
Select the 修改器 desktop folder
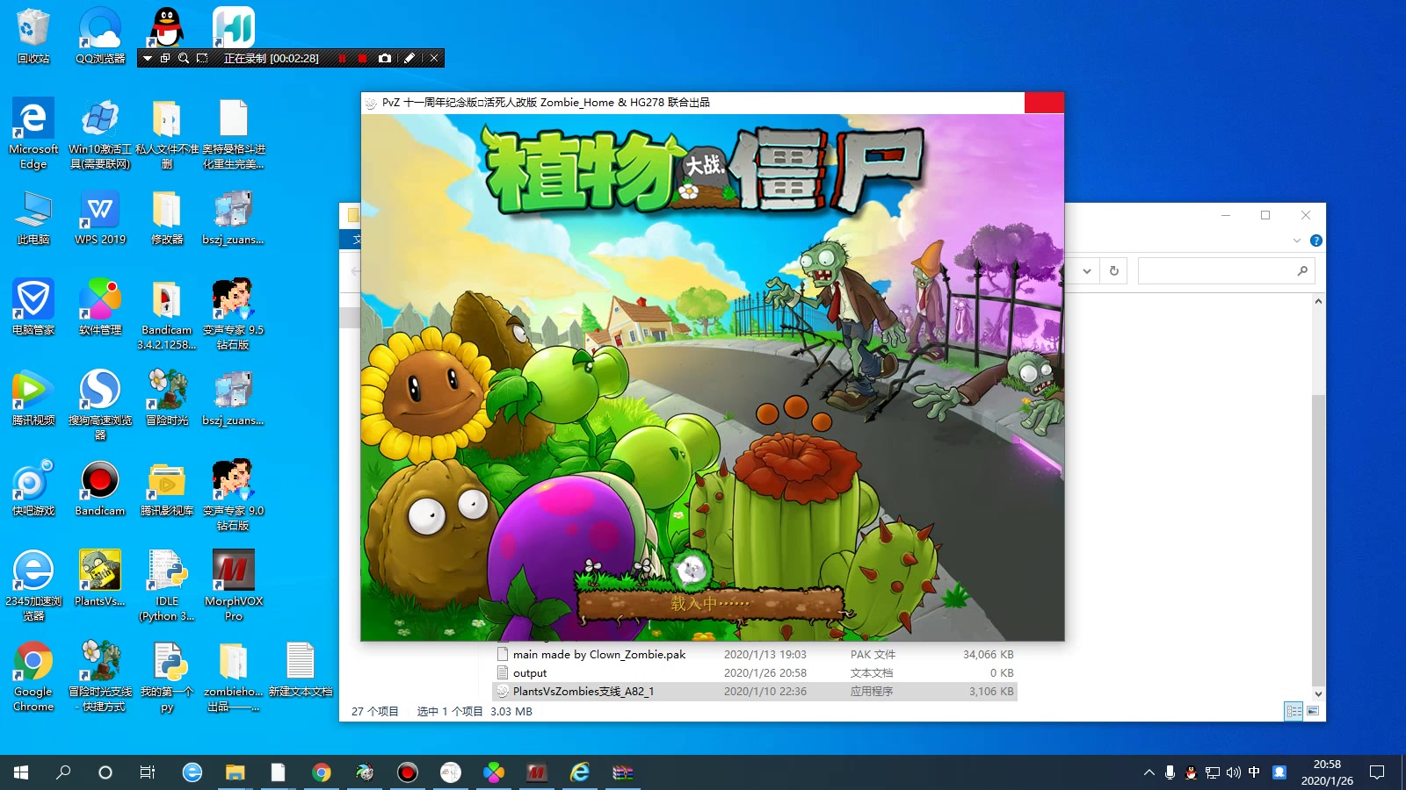click(167, 219)
